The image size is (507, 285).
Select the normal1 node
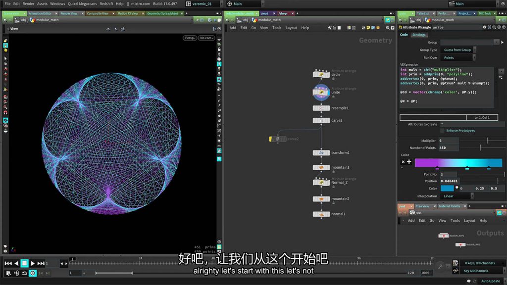[x=321, y=214]
